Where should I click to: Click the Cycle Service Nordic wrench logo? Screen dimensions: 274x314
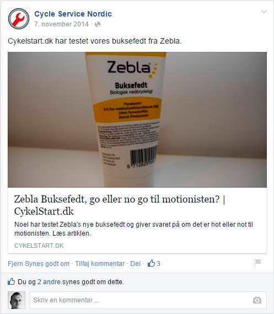(x=19, y=19)
